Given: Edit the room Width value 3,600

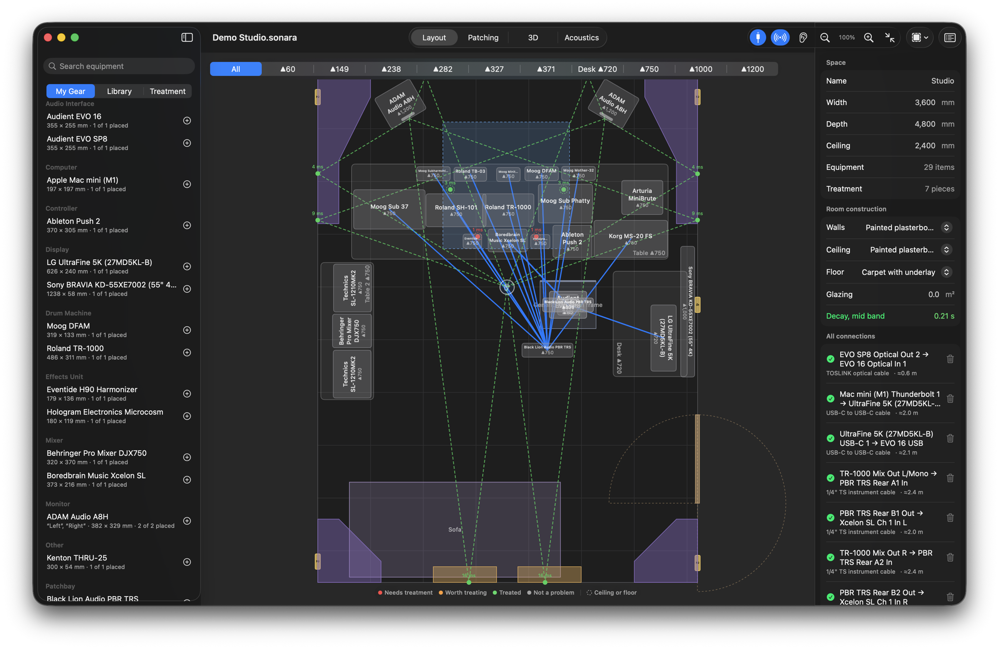Looking at the screenshot, I should click(x=925, y=102).
